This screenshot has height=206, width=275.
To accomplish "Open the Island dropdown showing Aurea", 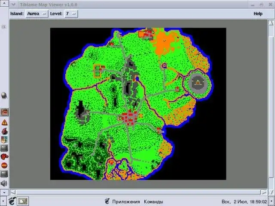I will [x=37, y=14].
